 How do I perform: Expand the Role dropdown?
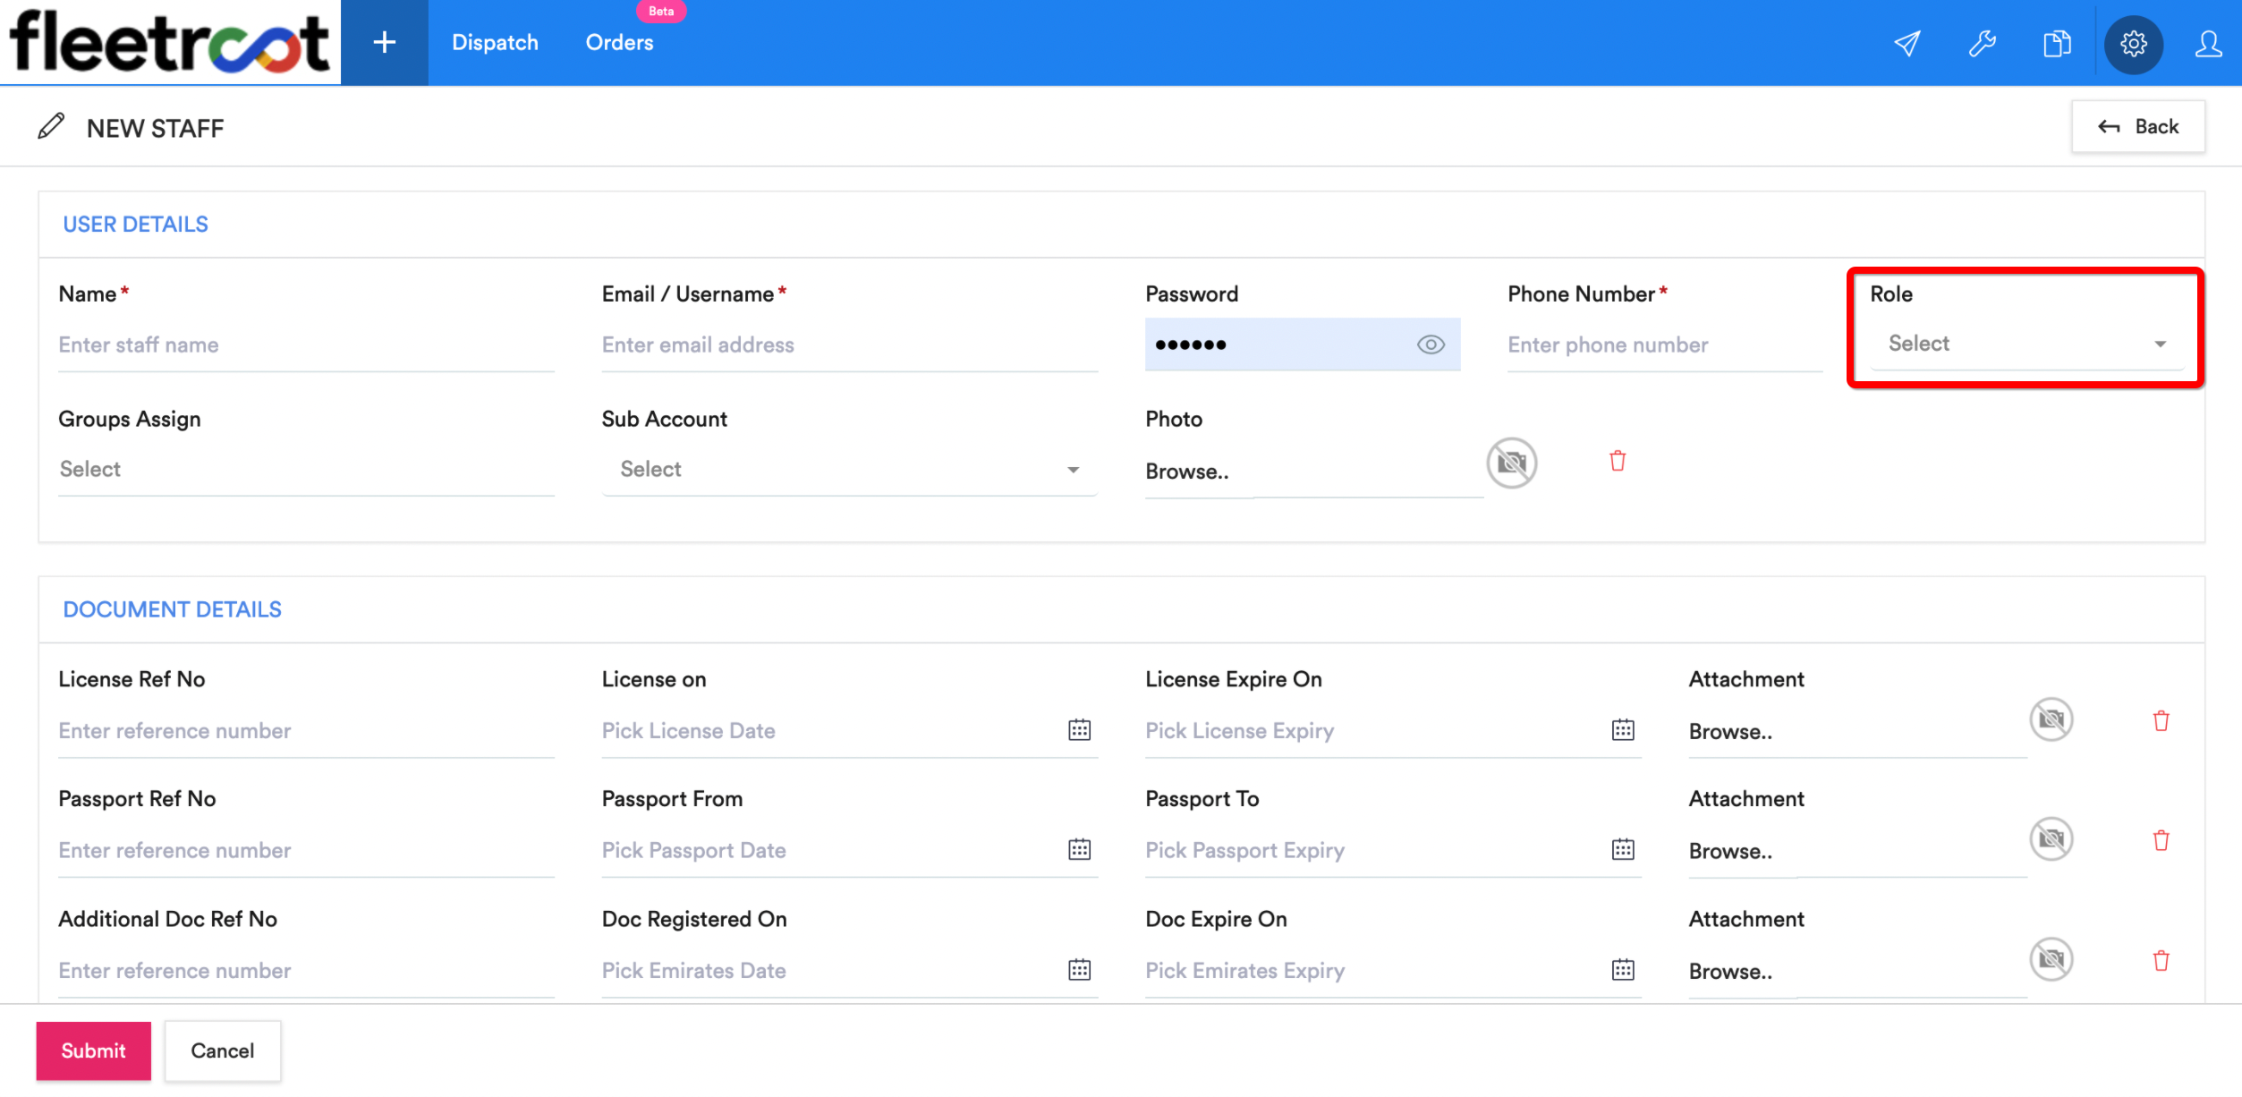point(2026,344)
